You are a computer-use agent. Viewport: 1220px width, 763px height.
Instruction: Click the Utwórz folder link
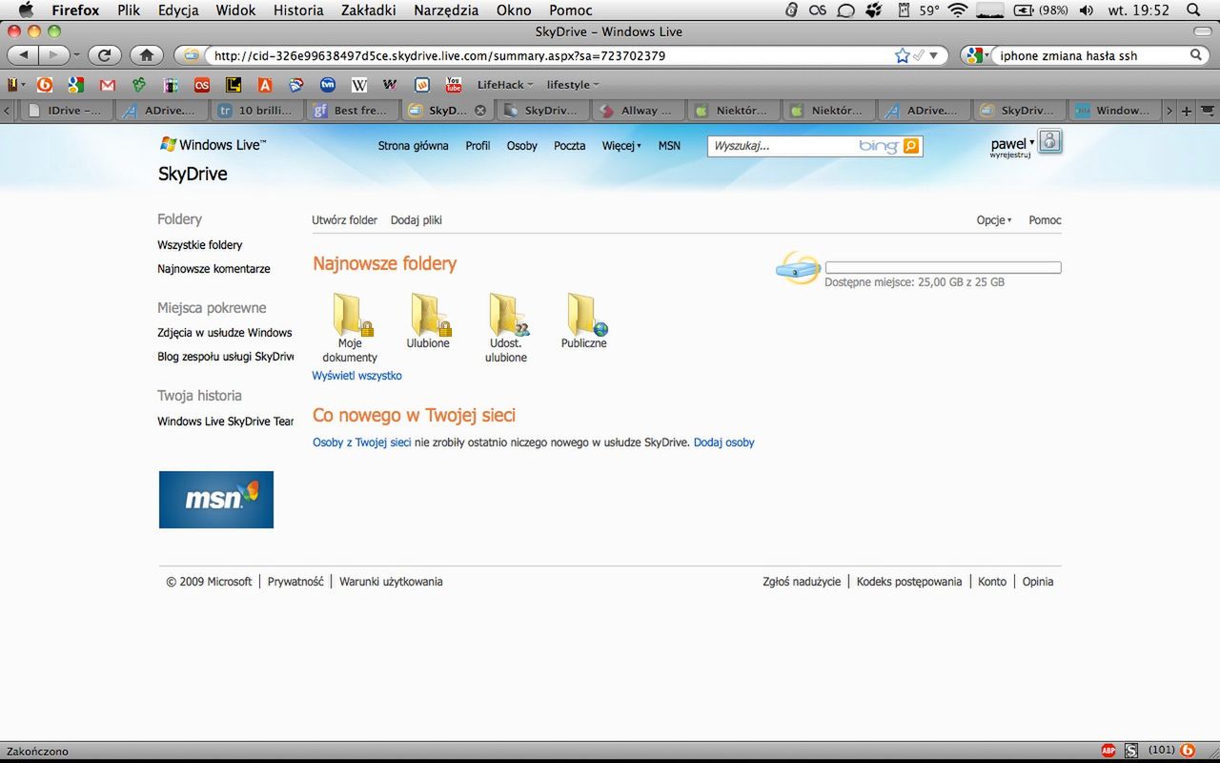pyautogui.click(x=345, y=220)
